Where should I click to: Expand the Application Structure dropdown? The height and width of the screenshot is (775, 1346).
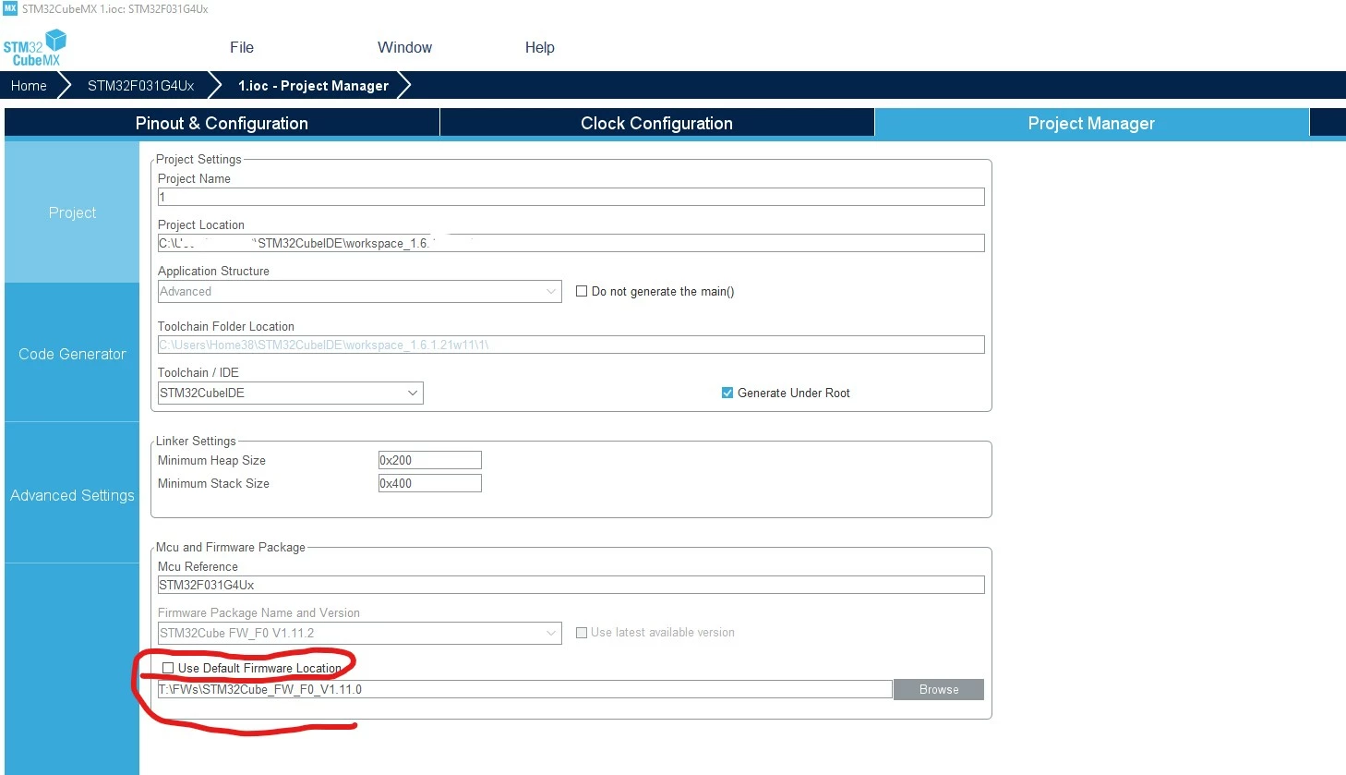point(359,291)
